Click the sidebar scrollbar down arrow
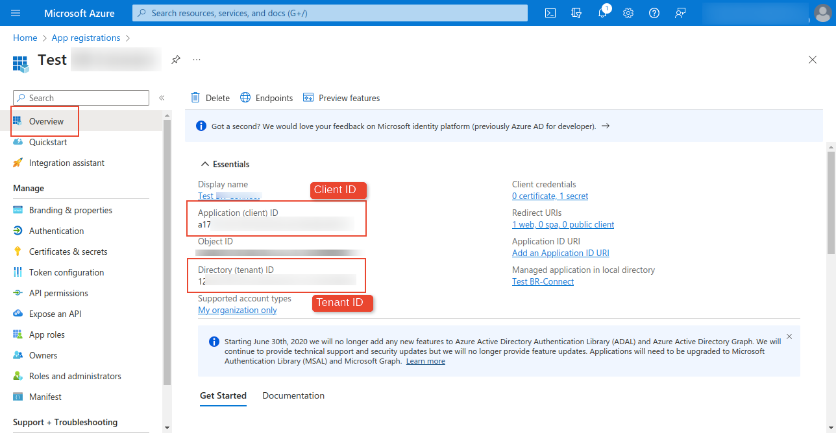836x433 pixels. click(x=167, y=428)
